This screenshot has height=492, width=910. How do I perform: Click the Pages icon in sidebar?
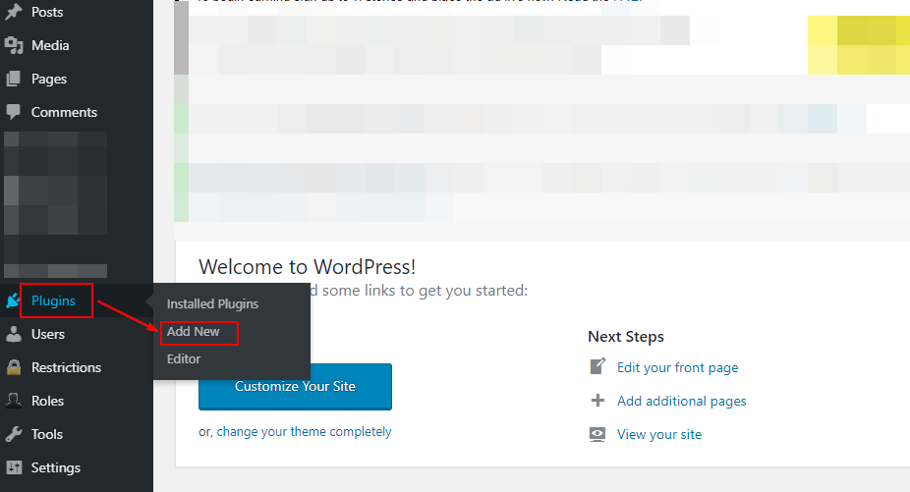click(14, 79)
